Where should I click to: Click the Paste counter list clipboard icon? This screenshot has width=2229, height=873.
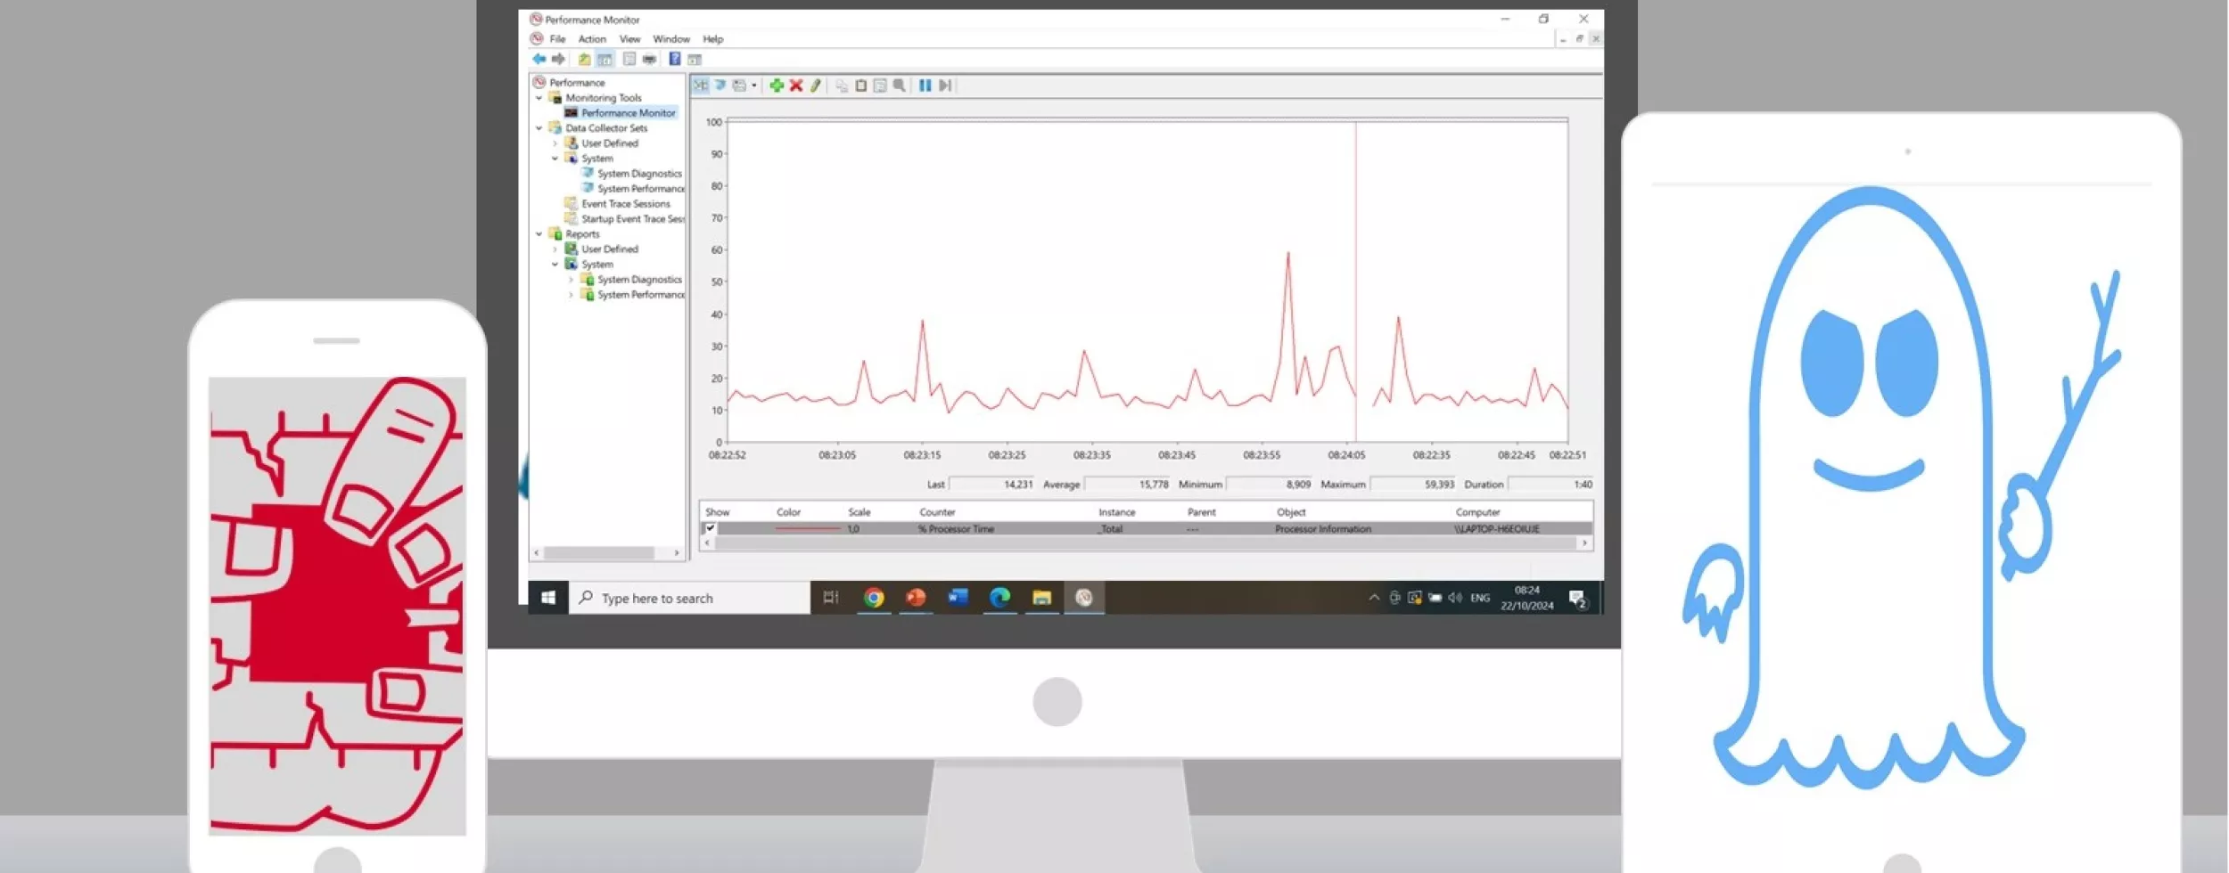(861, 86)
